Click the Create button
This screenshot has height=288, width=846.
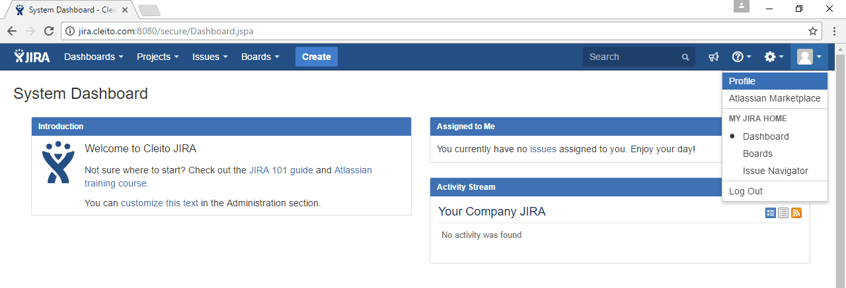coord(317,57)
